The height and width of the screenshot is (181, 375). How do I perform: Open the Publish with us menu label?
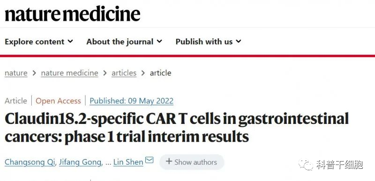pyautogui.click(x=204, y=42)
